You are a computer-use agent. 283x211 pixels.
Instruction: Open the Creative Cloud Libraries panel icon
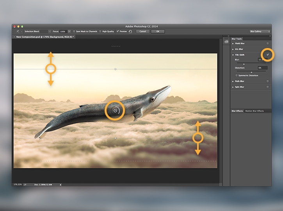tap(226, 42)
